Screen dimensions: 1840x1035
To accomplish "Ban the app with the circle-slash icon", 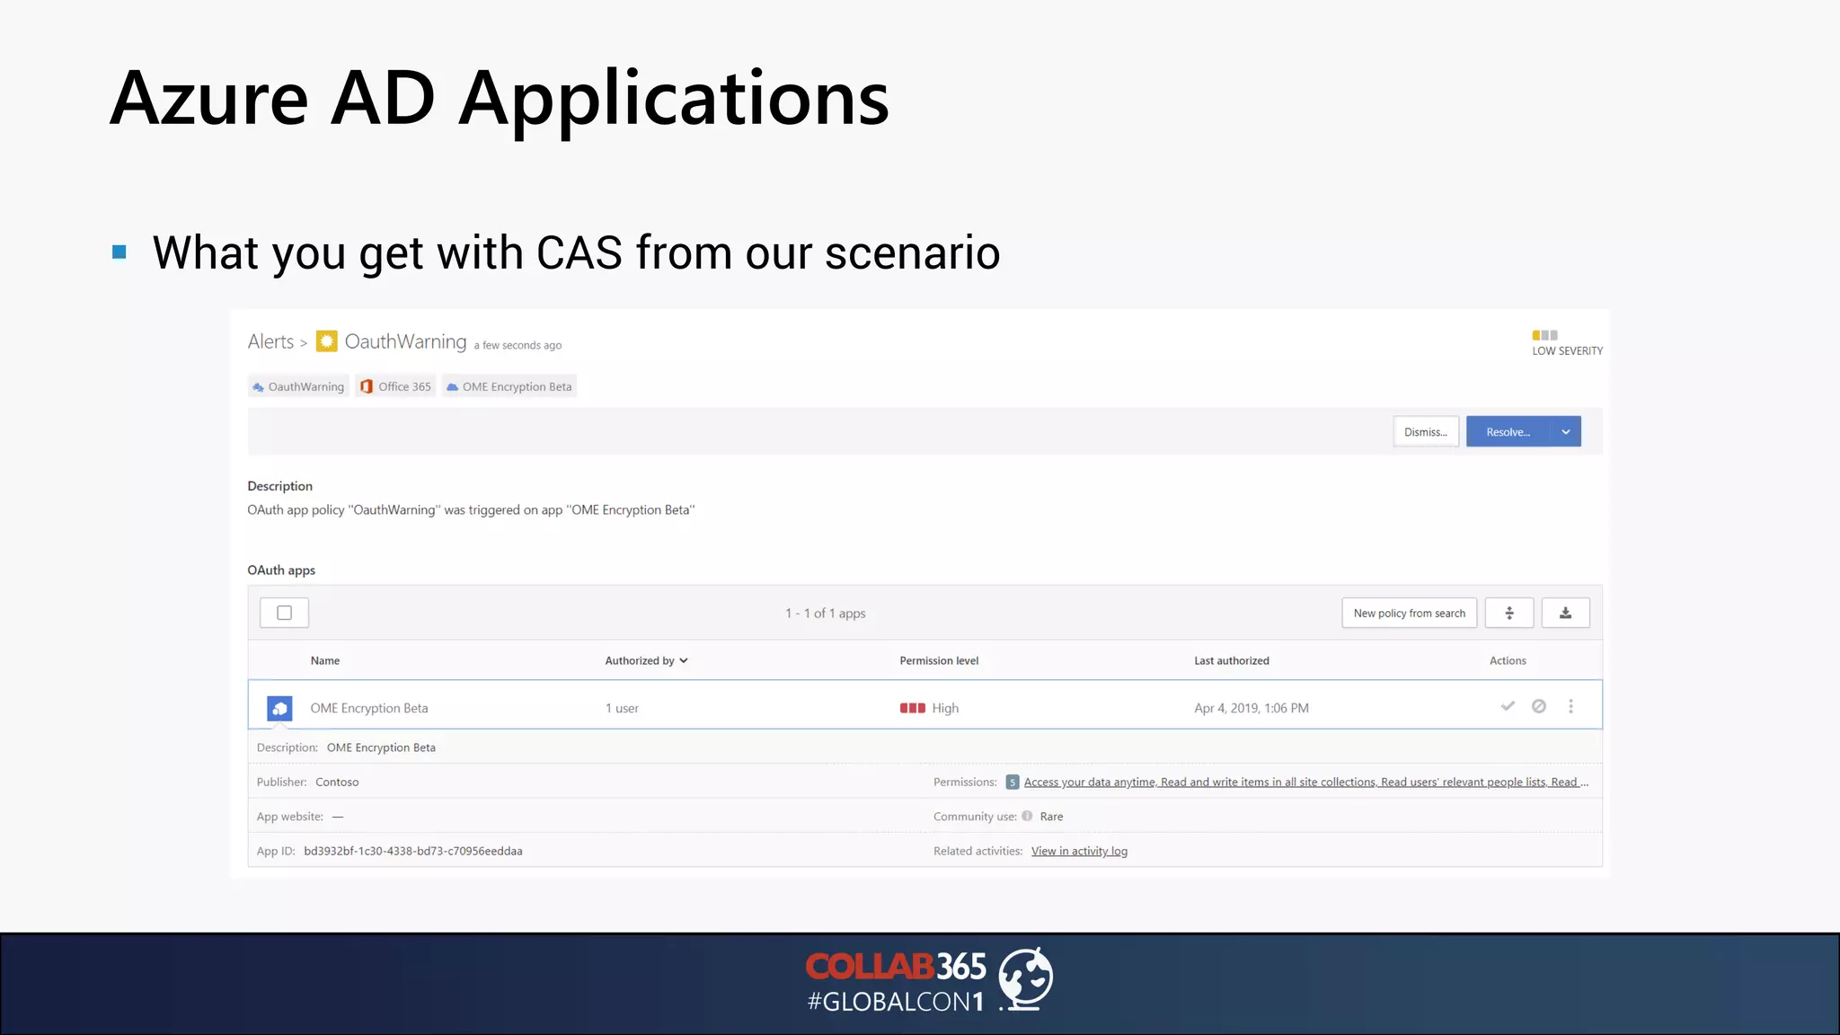I will coord(1539,706).
